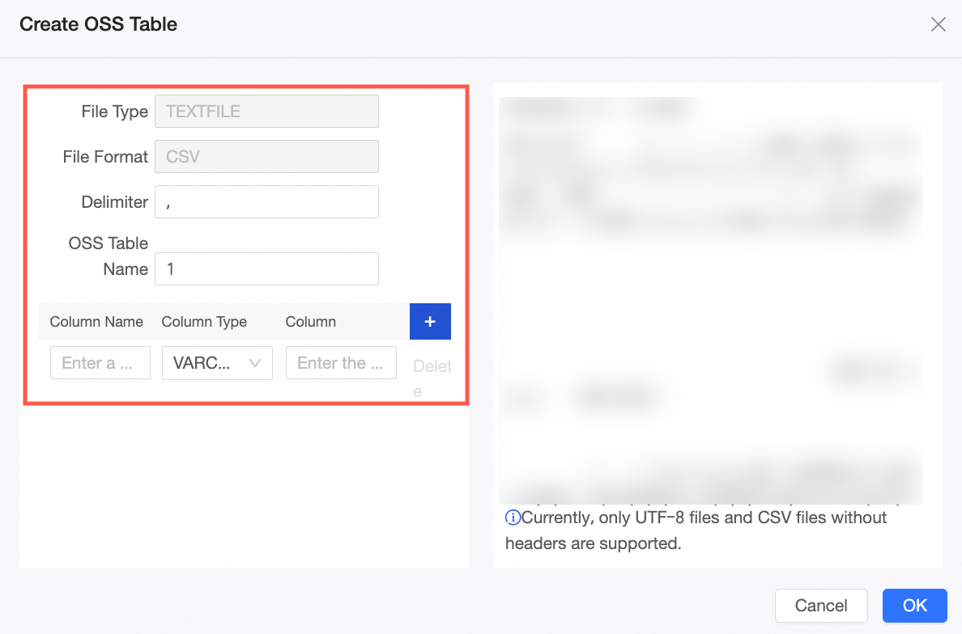Image resolution: width=962 pixels, height=634 pixels.
Task: Add a new column with plus button
Action: (430, 322)
